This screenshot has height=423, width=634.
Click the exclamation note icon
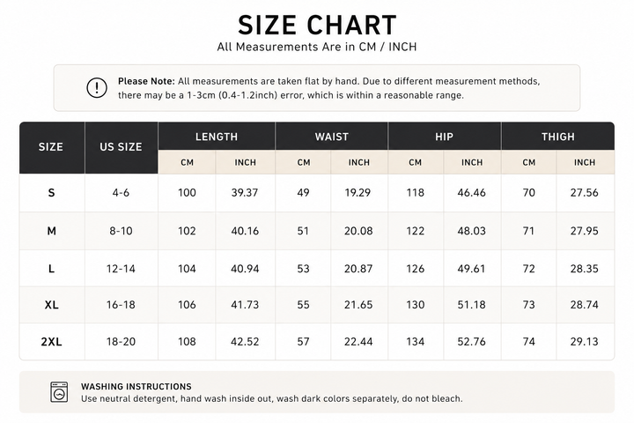tap(97, 88)
